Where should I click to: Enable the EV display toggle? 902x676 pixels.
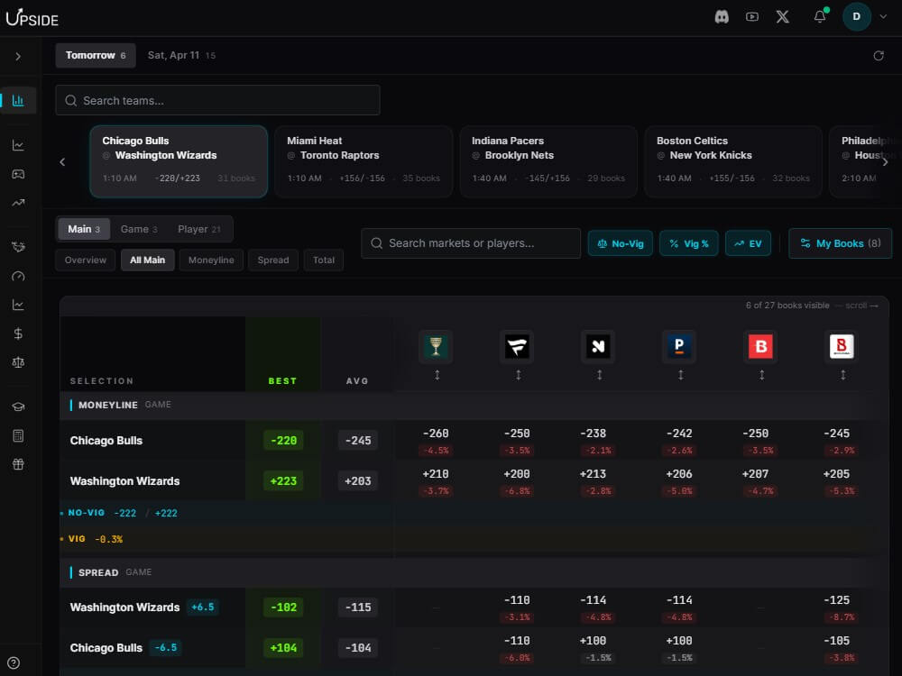748,242
